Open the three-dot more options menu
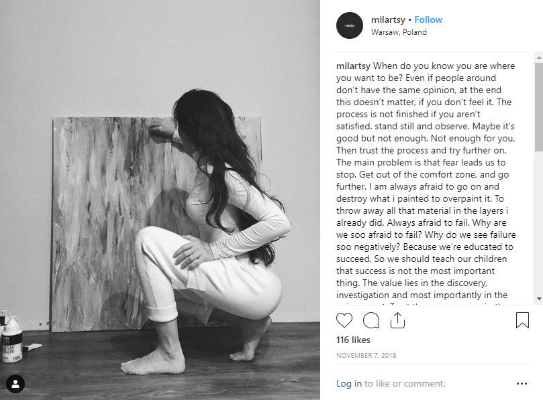 click(x=522, y=383)
